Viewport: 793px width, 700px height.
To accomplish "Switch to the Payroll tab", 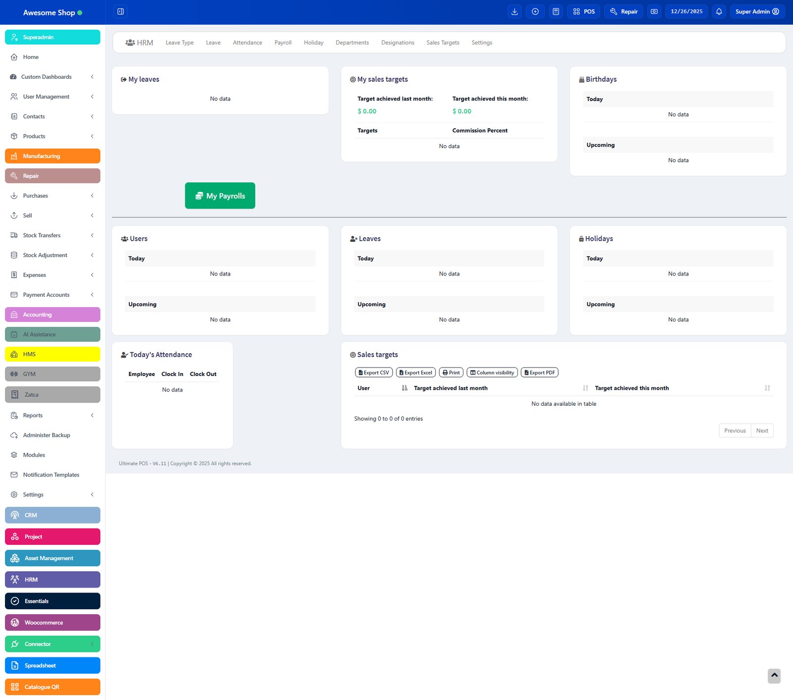I will pyautogui.click(x=283, y=43).
